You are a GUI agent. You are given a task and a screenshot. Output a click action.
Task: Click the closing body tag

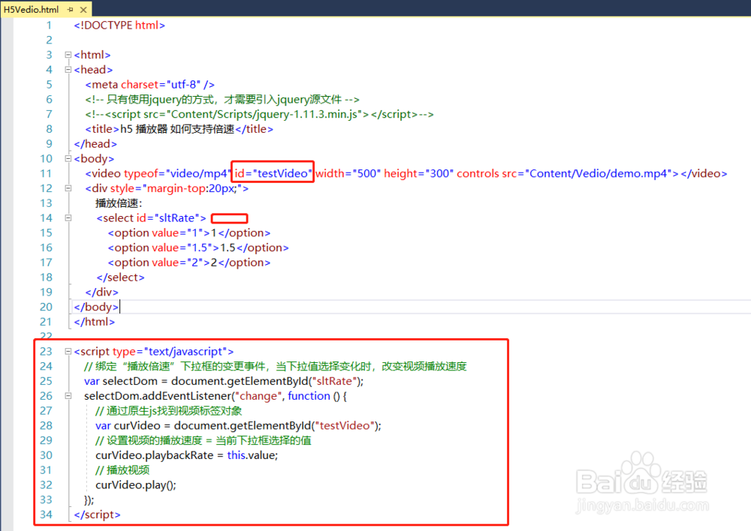96,307
